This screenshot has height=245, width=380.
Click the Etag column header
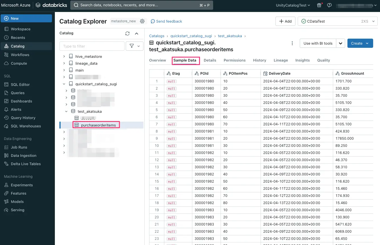coord(178,73)
